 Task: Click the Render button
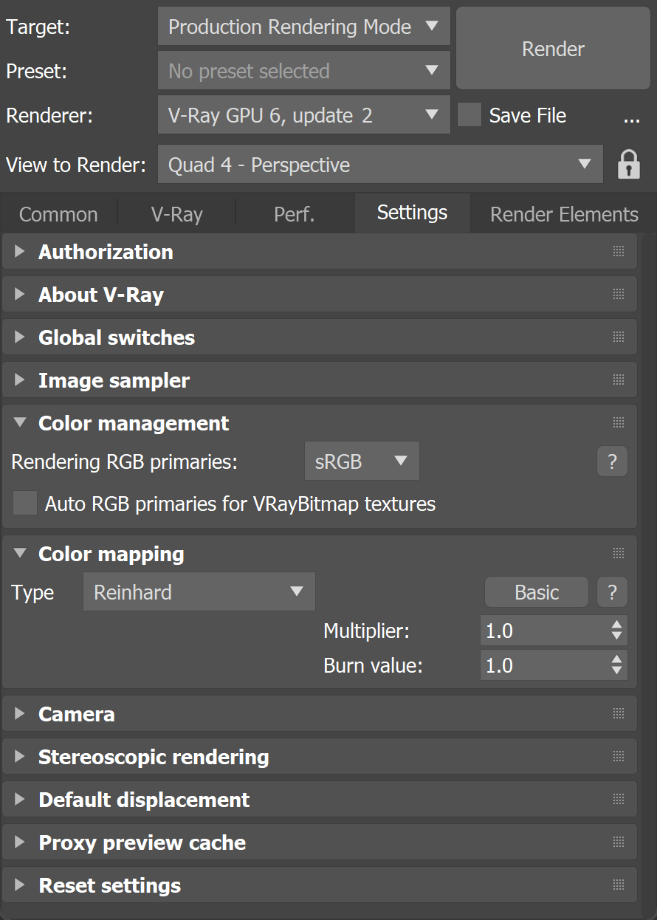point(552,49)
